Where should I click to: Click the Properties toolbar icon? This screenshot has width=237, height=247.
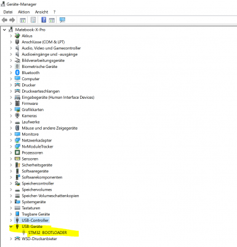point(33,20)
